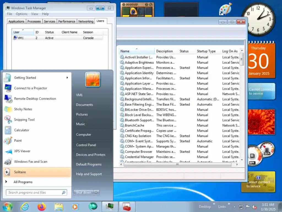Viewport: 282px width, 212px height.
Task: Select the CNG Key Isolation service row
Action: [180, 136]
